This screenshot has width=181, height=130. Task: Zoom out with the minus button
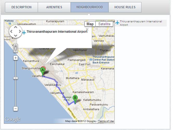[16, 109]
